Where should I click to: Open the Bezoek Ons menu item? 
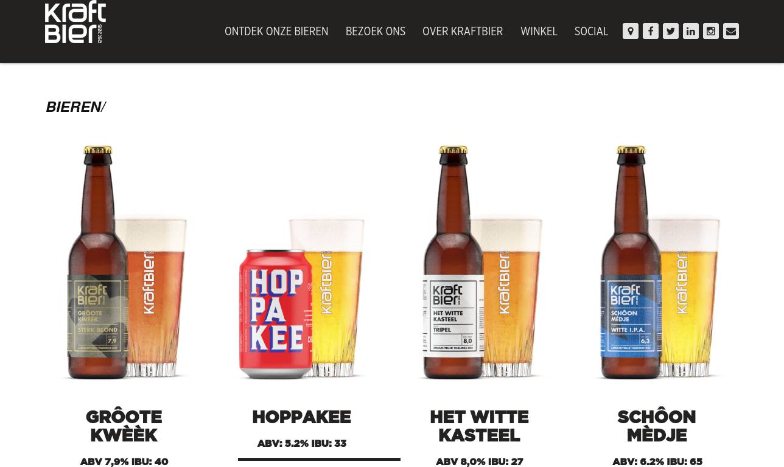(x=376, y=32)
